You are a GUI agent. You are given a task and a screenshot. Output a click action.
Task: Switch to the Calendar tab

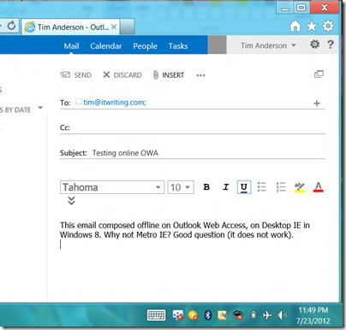tap(106, 46)
